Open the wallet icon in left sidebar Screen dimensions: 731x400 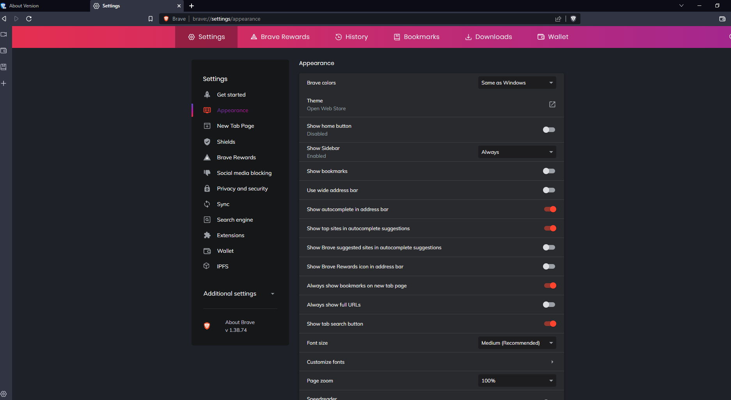pos(4,51)
